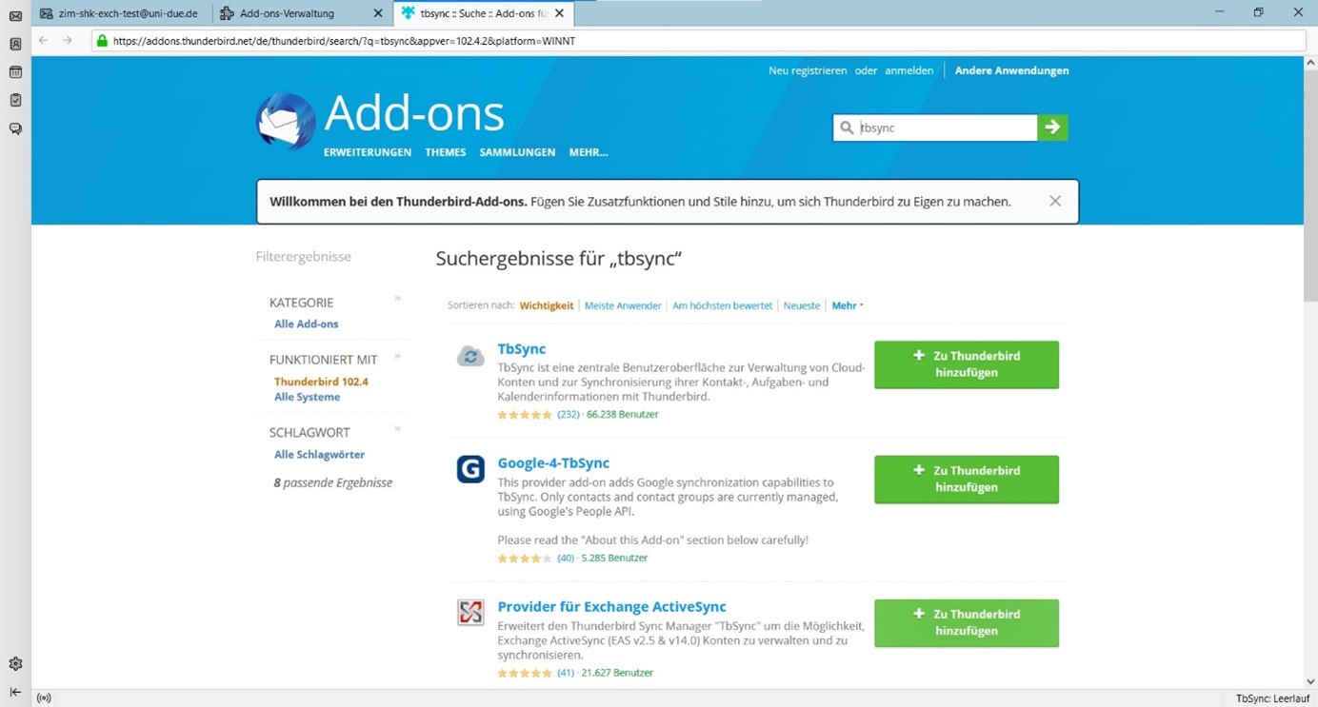Expand the Mehr sort dropdown
Viewport: 1318px width, 707px height.
pos(847,305)
